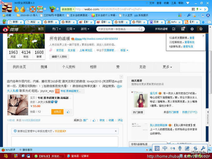212x159 pixels.
Task: Click the 4134 粉丝 followers count
Action: (26, 54)
